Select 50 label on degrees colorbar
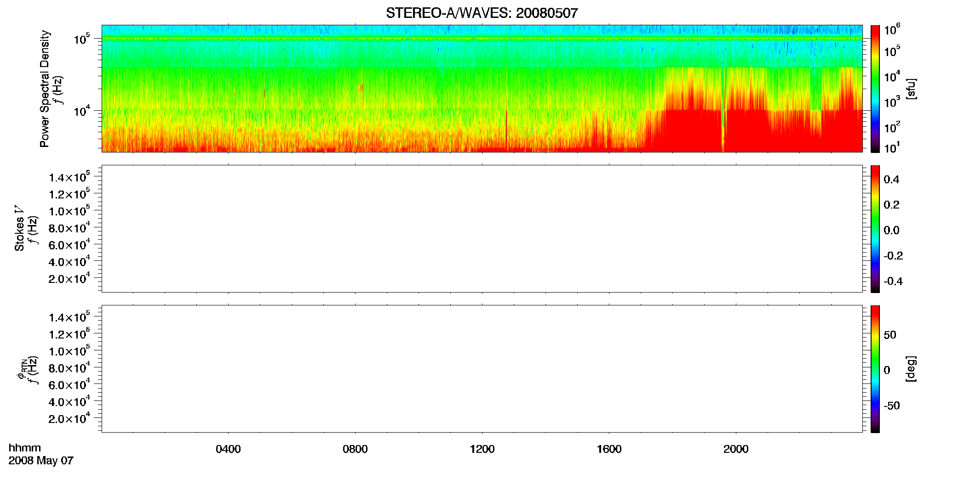Image resolution: width=964 pixels, height=496 pixels. [x=890, y=334]
